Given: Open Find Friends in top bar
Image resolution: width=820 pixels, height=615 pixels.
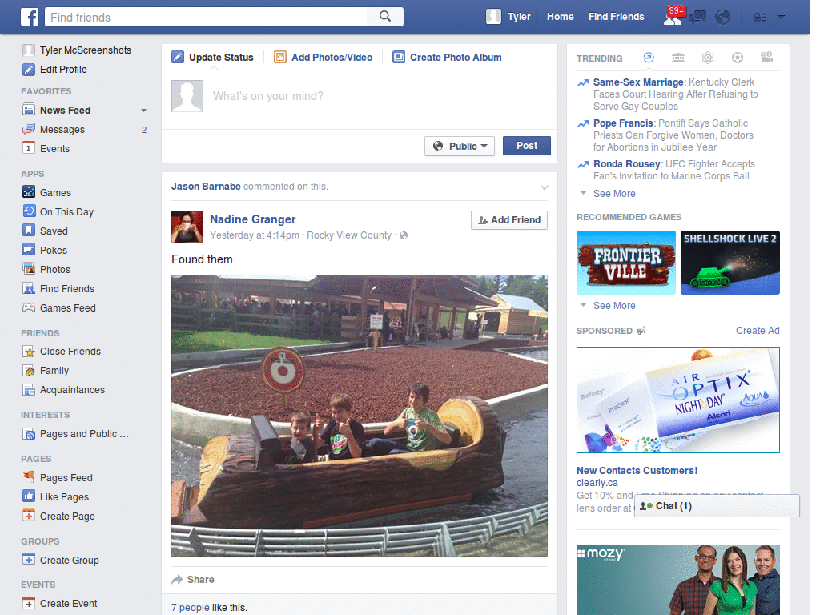Looking at the screenshot, I should (616, 17).
